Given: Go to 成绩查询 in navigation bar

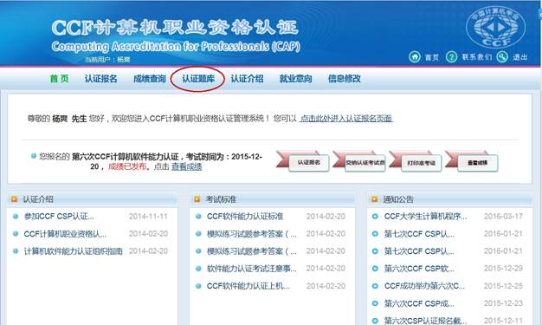Looking at the screenshot, I should click(x=150, y=79).
